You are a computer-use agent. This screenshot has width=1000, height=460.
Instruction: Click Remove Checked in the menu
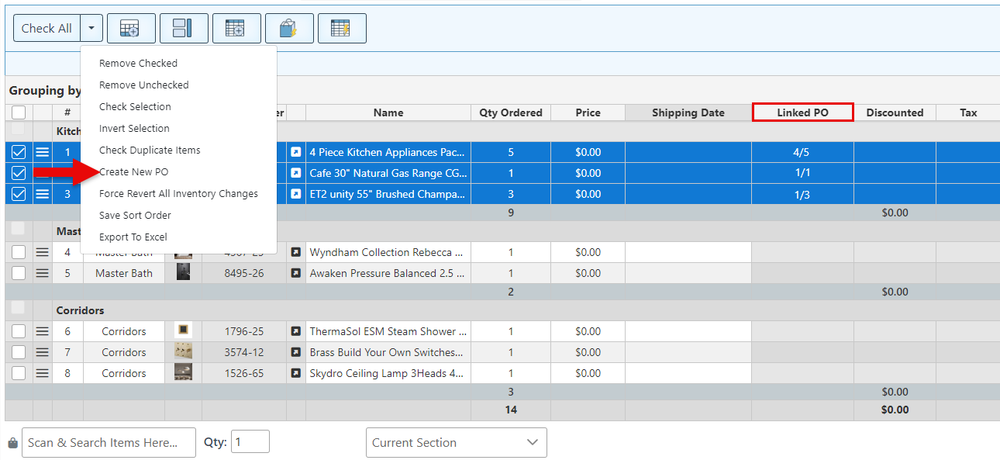coord(138,64)
